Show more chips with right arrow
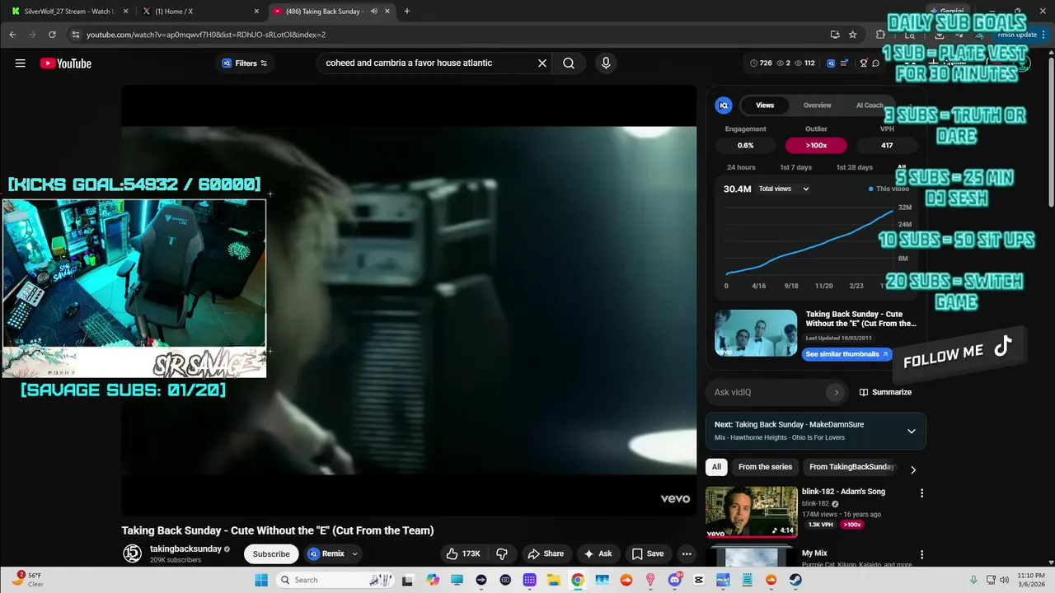The image size is (1055, 593). (x=912, y=469)
